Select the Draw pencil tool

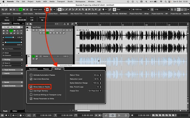[66, 10]
